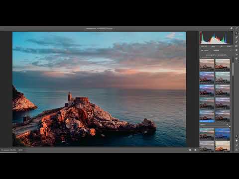Toggle full screen mode icon
Image resolution: width=239 pixels, height=179 pixels.
click(237, 28)
